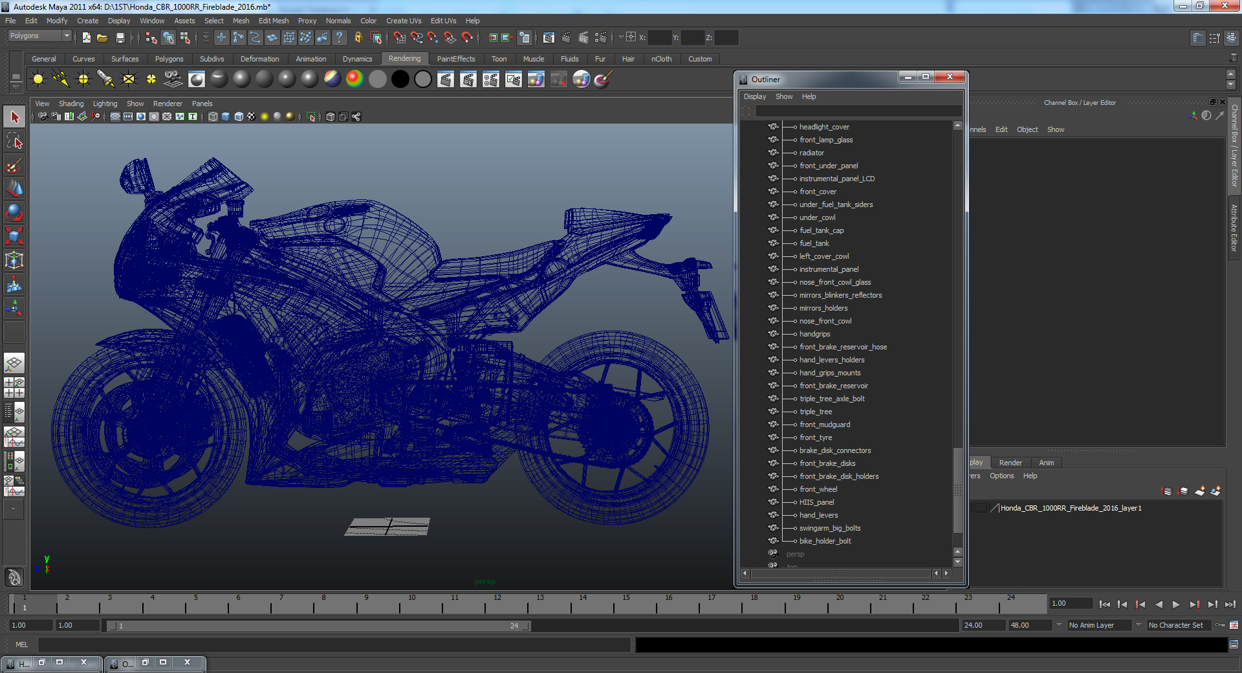Open the viewport Lighting menu
The height and width of the screenshot is (673, 1242).
tap(105, 104)
